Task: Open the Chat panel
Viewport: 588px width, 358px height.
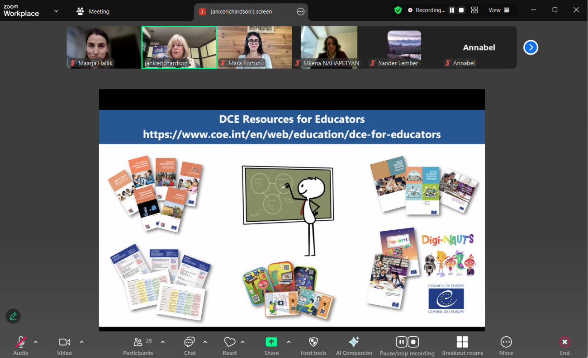Action: tap(190, 346)
